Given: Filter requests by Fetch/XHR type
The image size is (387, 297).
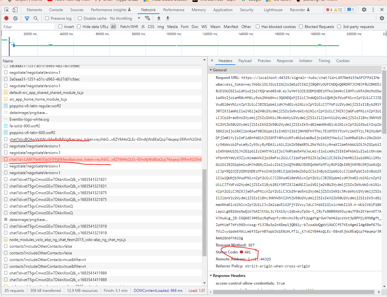Looking at the screenshot, I should 129,27.
